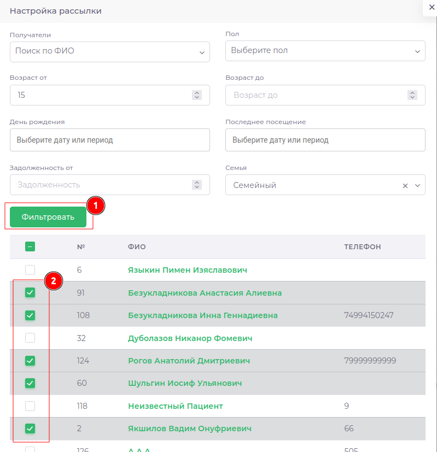This screenshot has height=452, width=437.
Task: Uncheck Безукладникова Анастасия Алиевна row
Action: tap(30, 293)
